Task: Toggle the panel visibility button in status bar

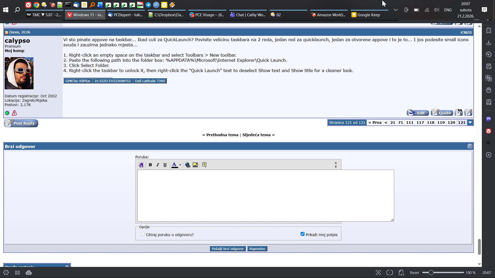Action: point(17,273)
